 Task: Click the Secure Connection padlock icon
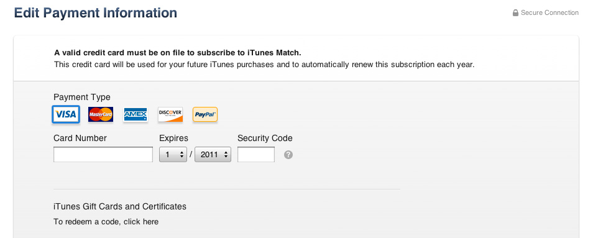515,13
